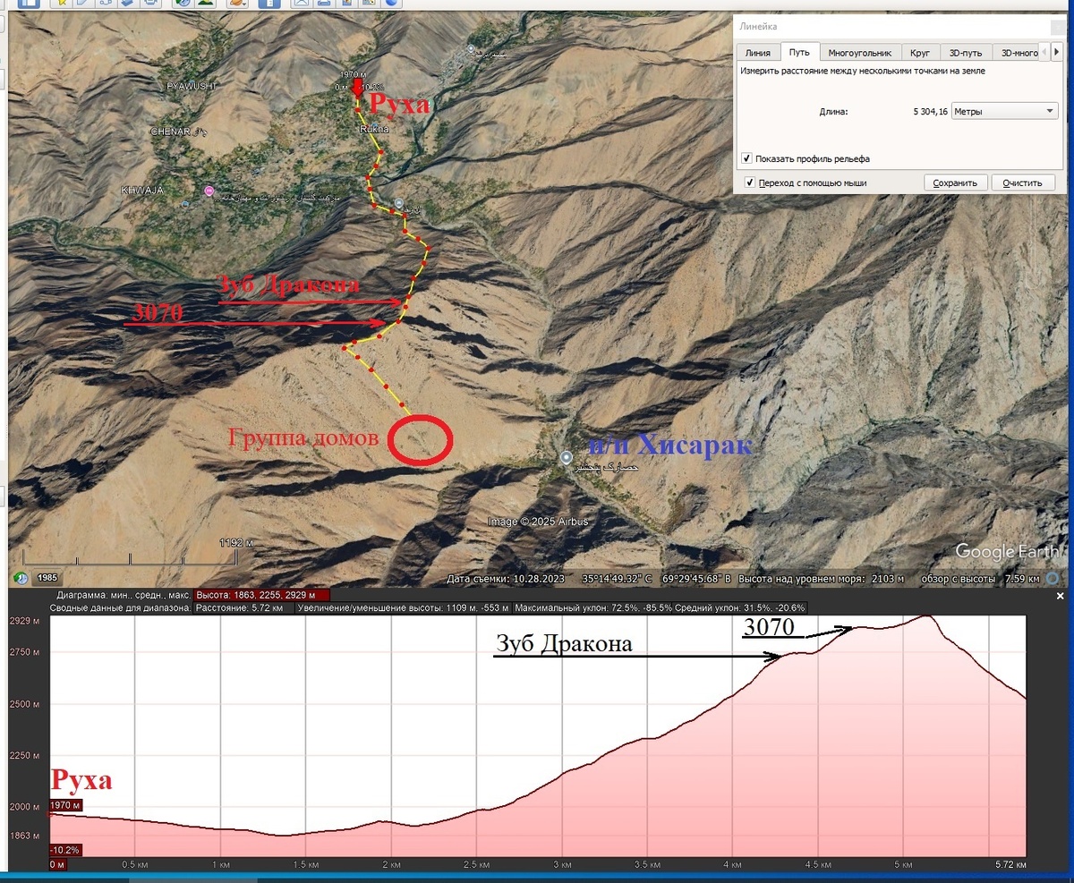Click the Record Tour toolbar icon
1074x883 pixels.
149,4
